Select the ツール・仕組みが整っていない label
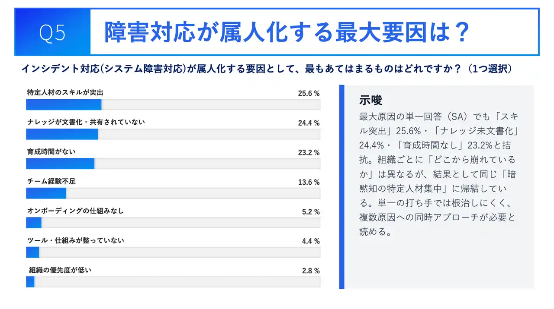Screen dimensions: 554x309 [x=75, y=240]
